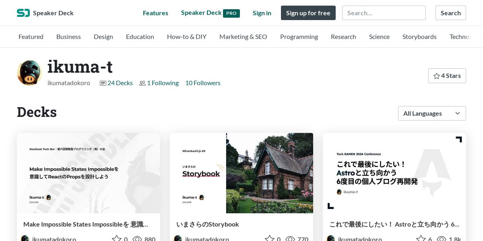This screenshot has height=241, width=483.
Task: Click the star icon on the Astro blog card
Action: (x=421, y=239)
